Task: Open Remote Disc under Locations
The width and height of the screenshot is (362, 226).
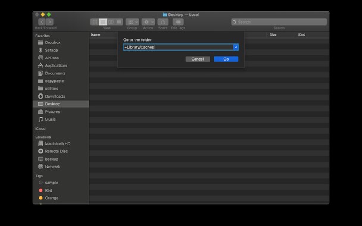Action: click(61, 151)
